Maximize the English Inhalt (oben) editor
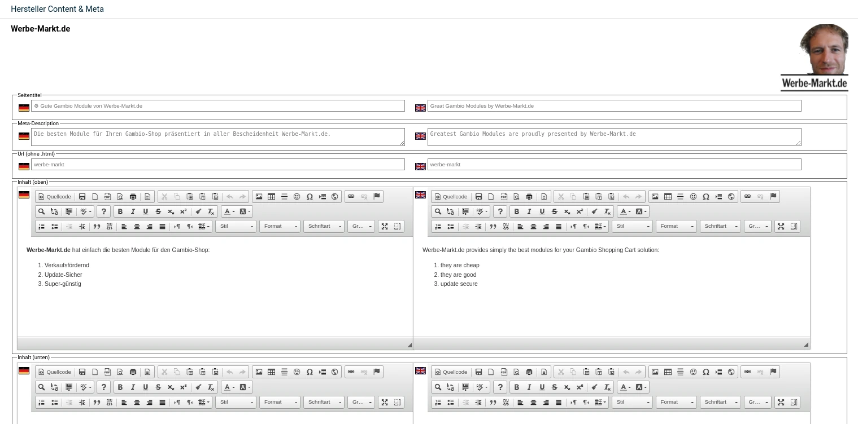 (781, 227)
